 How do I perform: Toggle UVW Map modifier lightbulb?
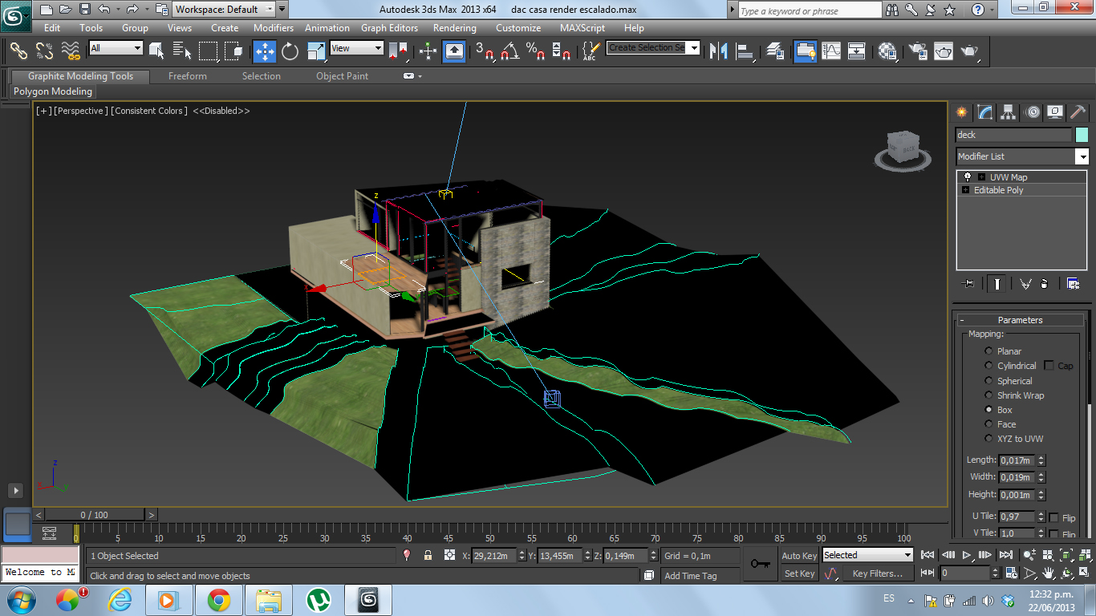pyautogui.click(x=967, y=176)
